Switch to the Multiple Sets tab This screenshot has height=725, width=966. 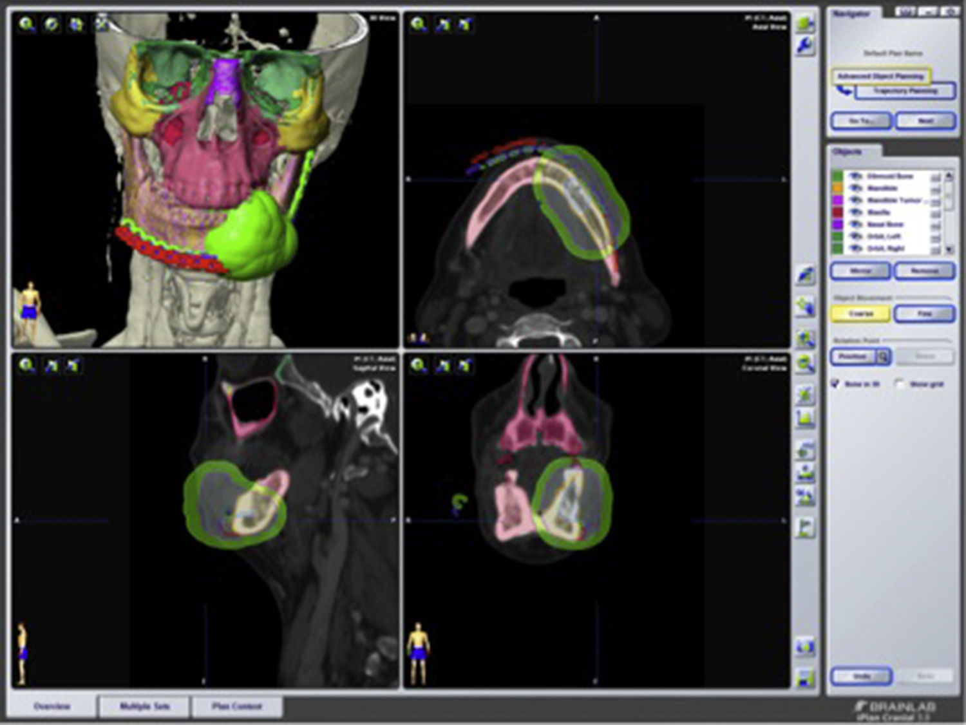tap(144, 706)
